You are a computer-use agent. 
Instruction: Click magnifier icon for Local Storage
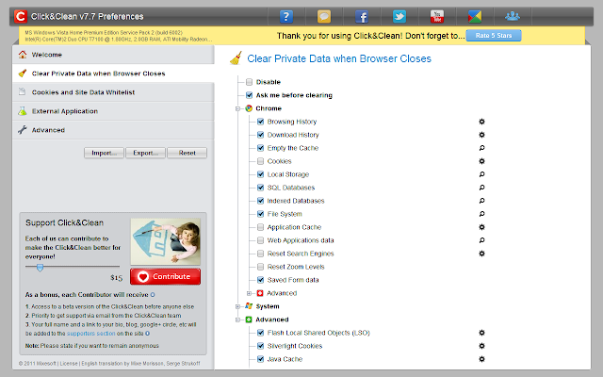coord(481,174)
